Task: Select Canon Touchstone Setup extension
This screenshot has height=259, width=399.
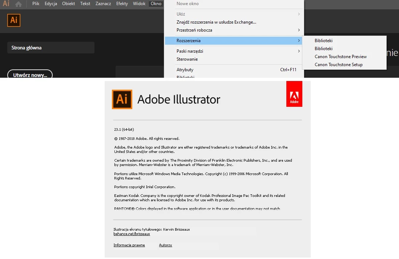Action: click(x=344, y=65)
